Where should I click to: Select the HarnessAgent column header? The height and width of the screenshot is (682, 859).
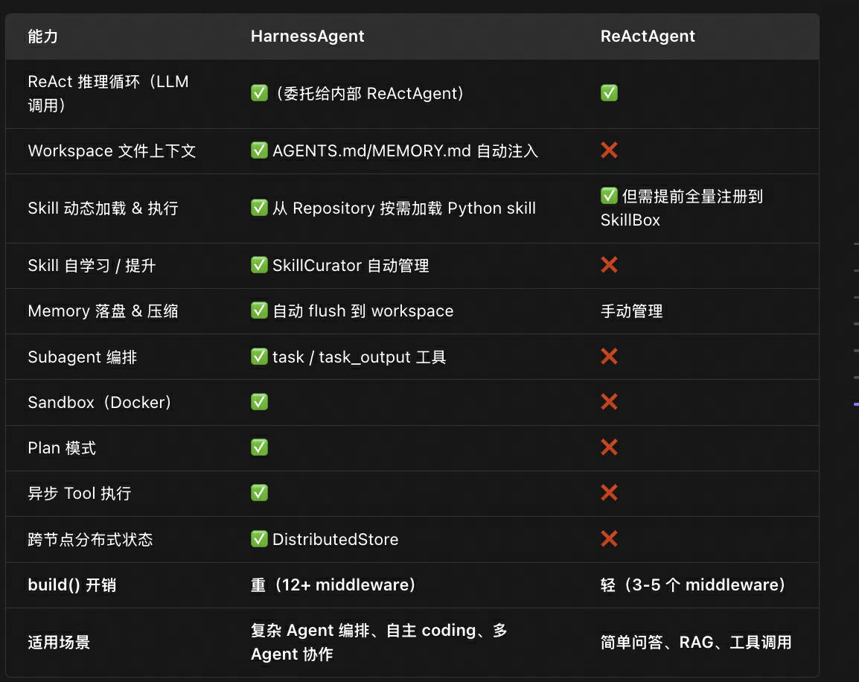click(307, 36)
